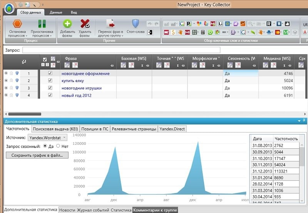Expand row 1 tree node
This screenshot has width=308, height=213.
[x=6, y=73]
